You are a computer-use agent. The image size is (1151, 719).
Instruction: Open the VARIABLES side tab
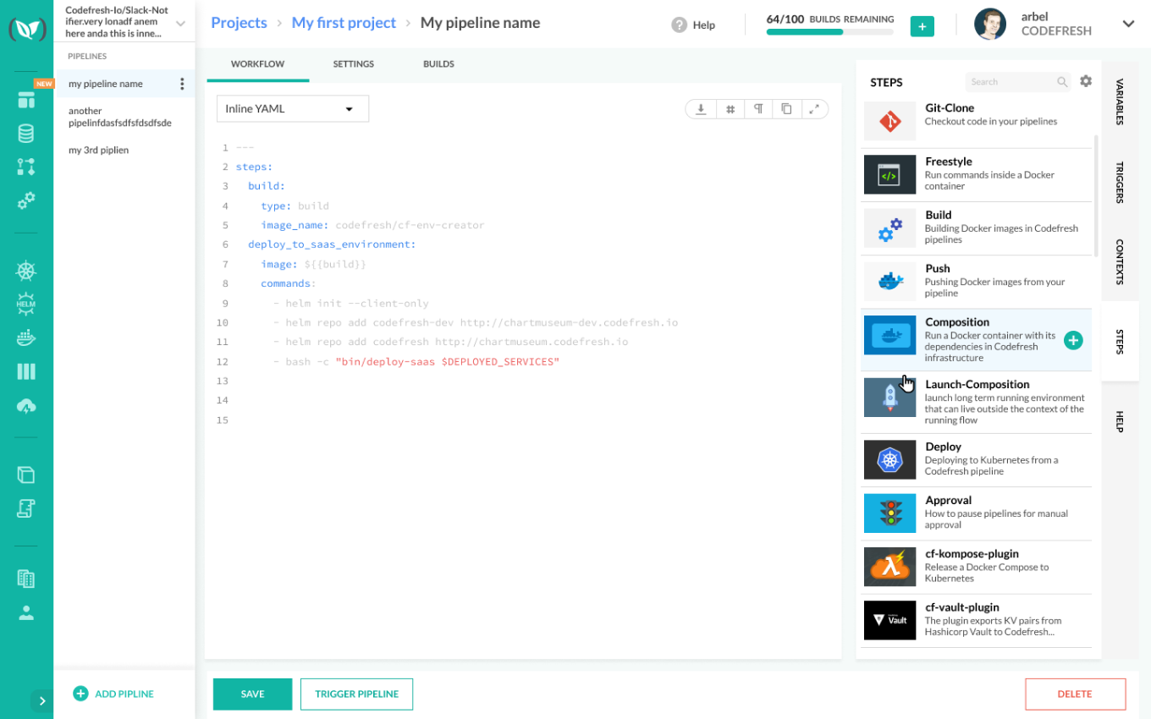coord(1120,102)
